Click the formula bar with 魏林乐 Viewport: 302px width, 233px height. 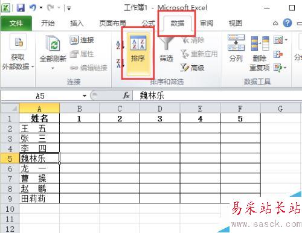point(217,95)
